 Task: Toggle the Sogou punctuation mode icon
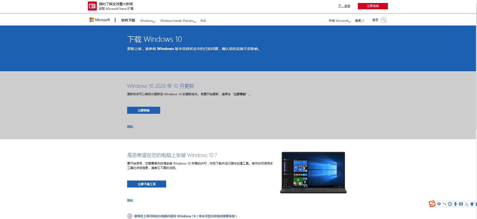coord(444,204)
